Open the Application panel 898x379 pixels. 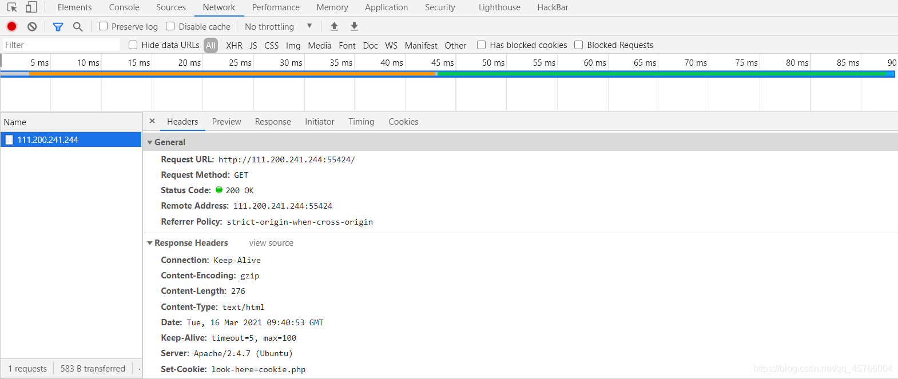(x=387, y=7)
